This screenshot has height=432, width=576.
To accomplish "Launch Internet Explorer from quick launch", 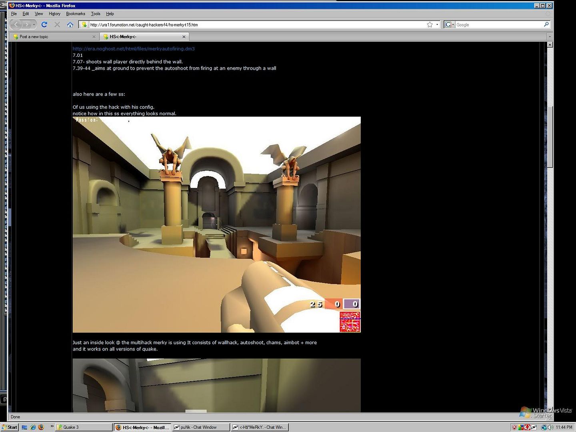I will pos(33,427).
